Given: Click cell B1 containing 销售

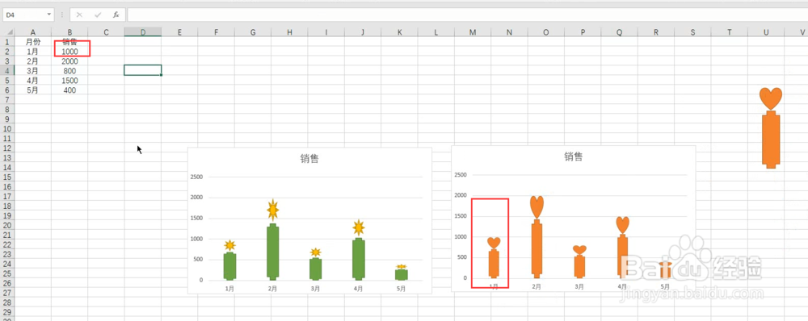Looking at the screenshot, I should [x=69, y=42].
